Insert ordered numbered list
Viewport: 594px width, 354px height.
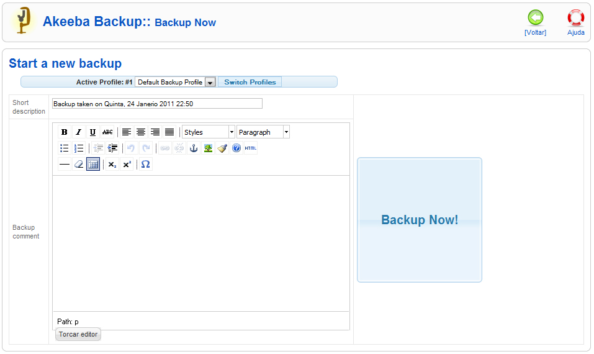click(78, 148)
